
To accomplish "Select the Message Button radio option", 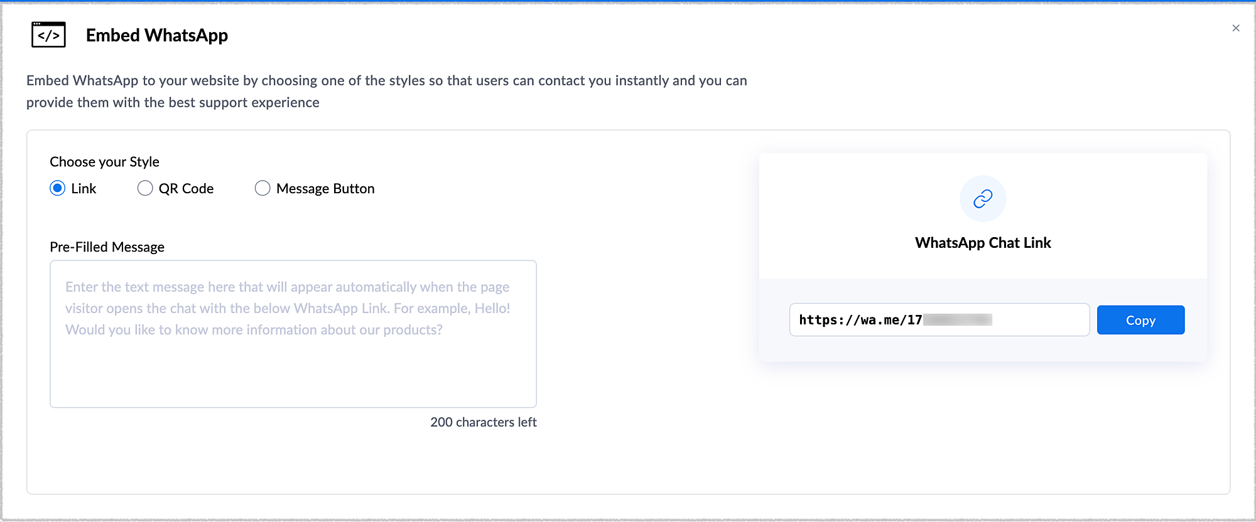I will click(263, 188).
